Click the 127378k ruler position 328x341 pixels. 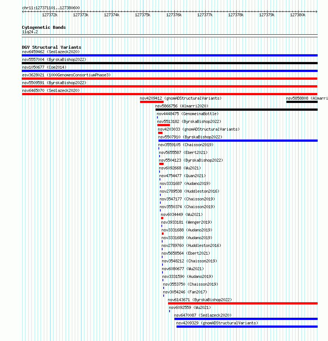(236, 15)
